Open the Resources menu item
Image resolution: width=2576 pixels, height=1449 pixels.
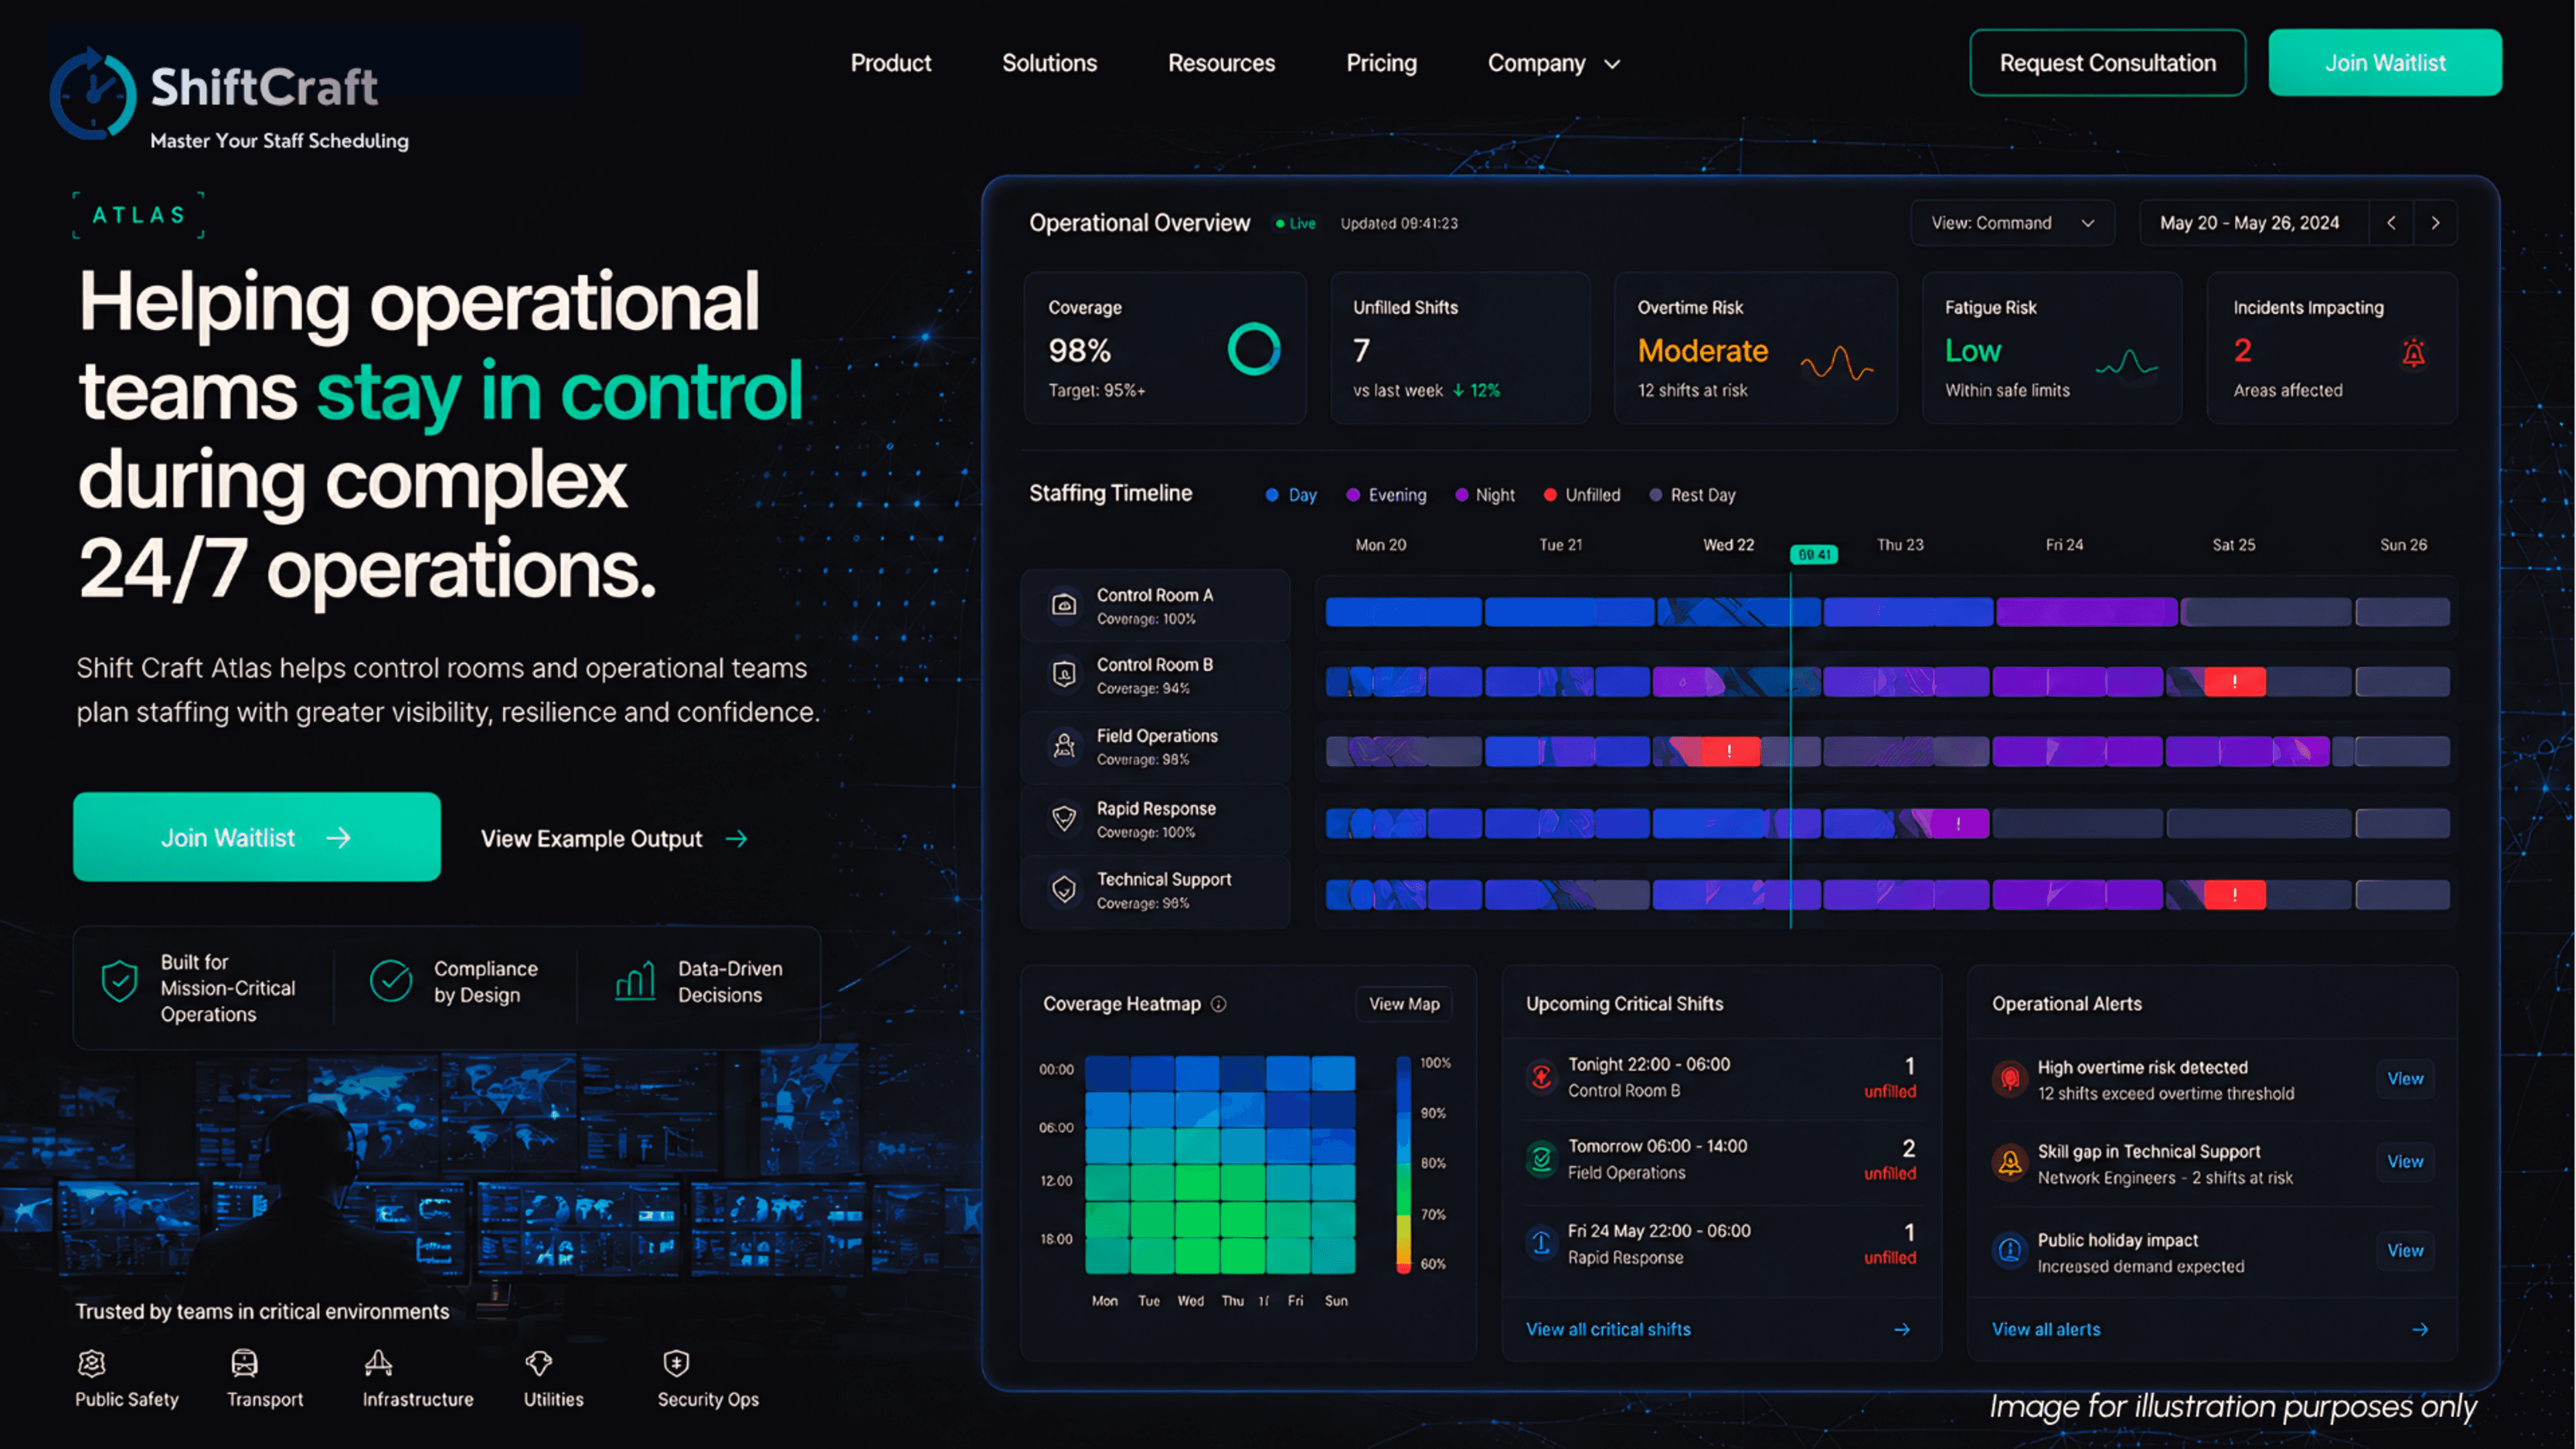click(x=1221, y=63)
